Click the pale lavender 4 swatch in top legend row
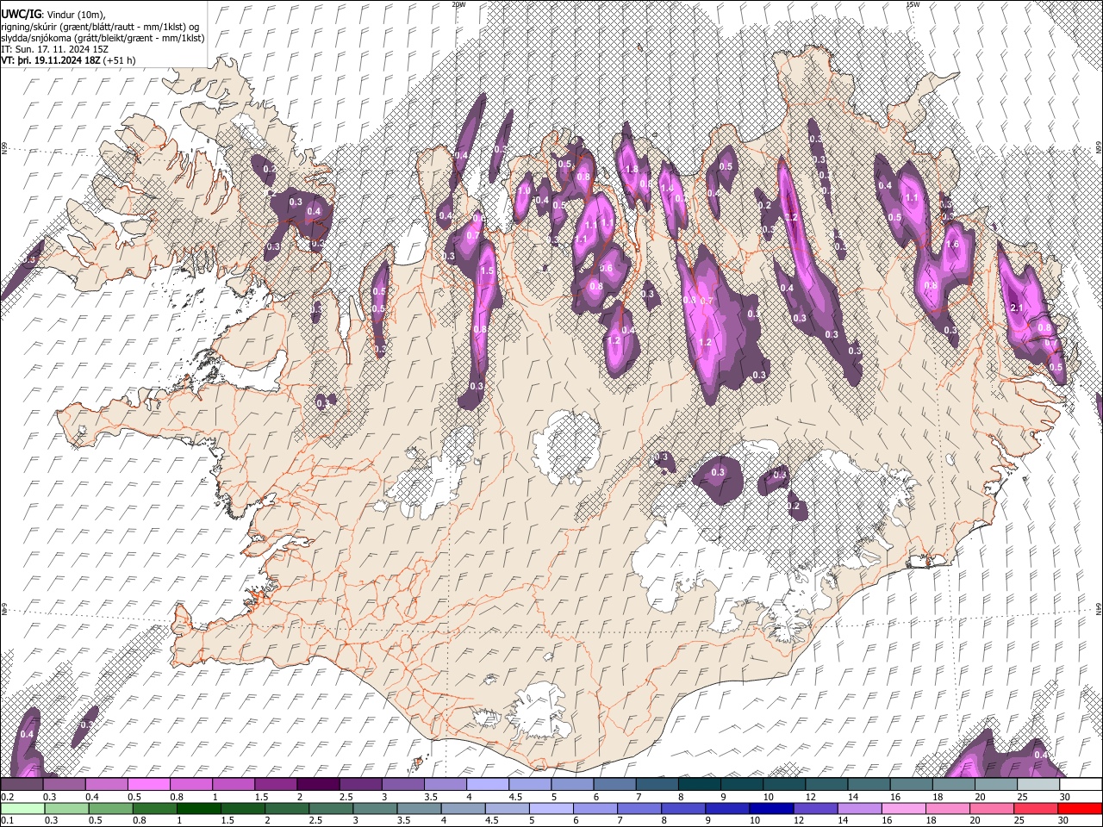The height and width of the screenshot is (827, 1103). (488, 785)
